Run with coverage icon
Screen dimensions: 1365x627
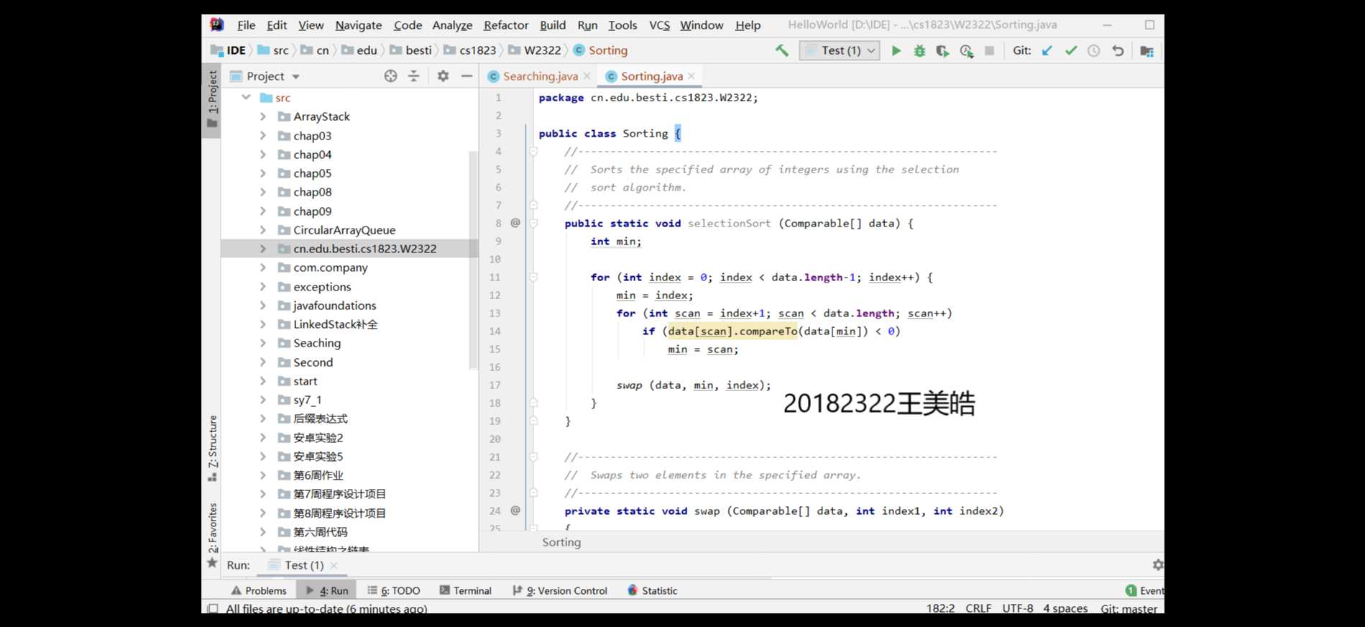(942, 51)
